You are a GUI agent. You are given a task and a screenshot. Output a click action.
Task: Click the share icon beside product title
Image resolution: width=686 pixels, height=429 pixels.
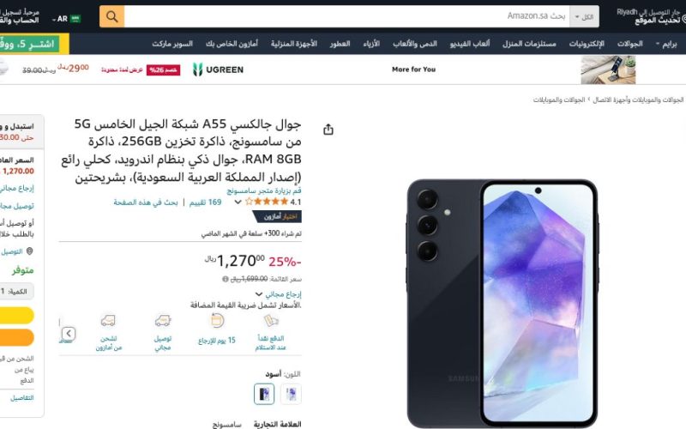tap(328, 130)
